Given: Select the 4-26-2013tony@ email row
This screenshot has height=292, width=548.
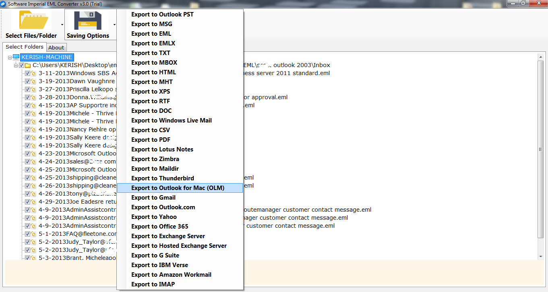Looking at the screenshot, I should 77,194.
